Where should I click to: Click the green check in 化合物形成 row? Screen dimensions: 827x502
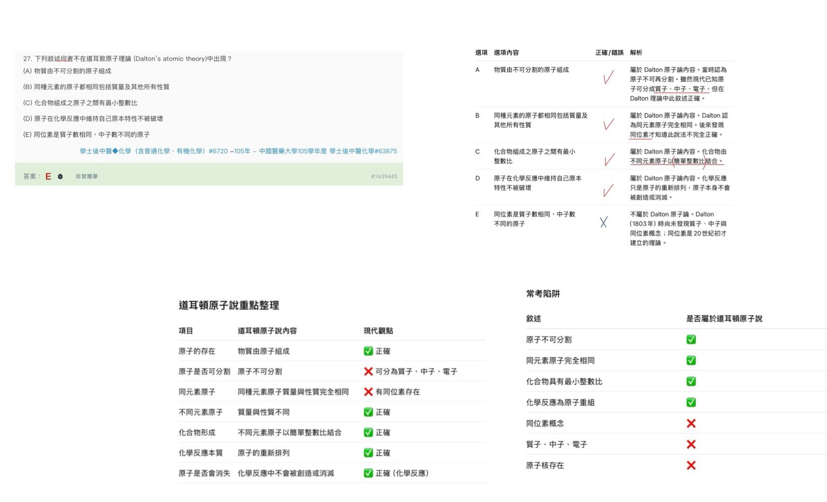click(368, 433)
